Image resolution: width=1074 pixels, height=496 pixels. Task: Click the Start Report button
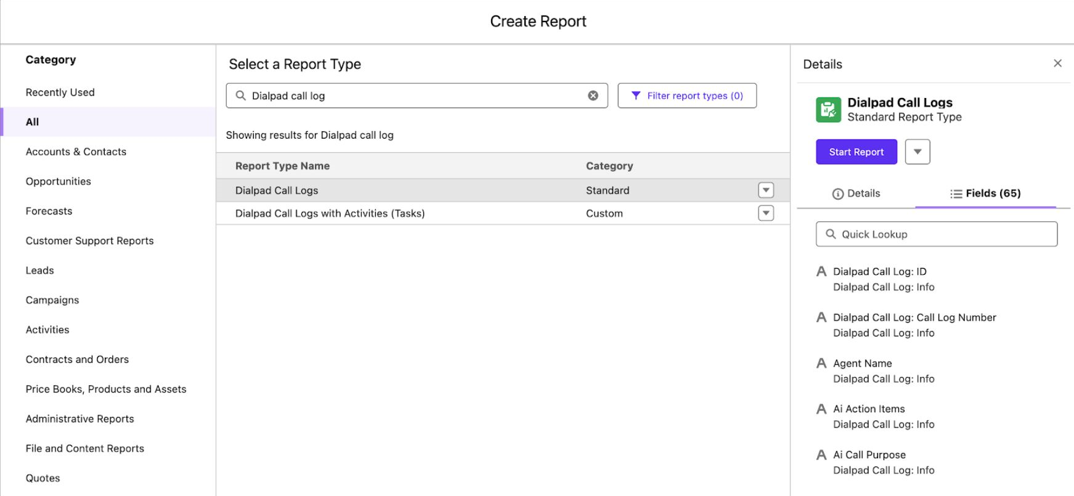856,152
